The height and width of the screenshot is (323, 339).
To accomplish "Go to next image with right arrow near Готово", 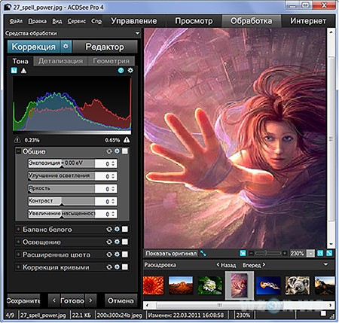I will [90, 300].
